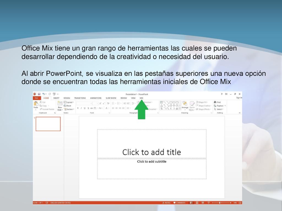Insert a triangle from the shapes gallery

pyautogui.click(x=162, y=105)
